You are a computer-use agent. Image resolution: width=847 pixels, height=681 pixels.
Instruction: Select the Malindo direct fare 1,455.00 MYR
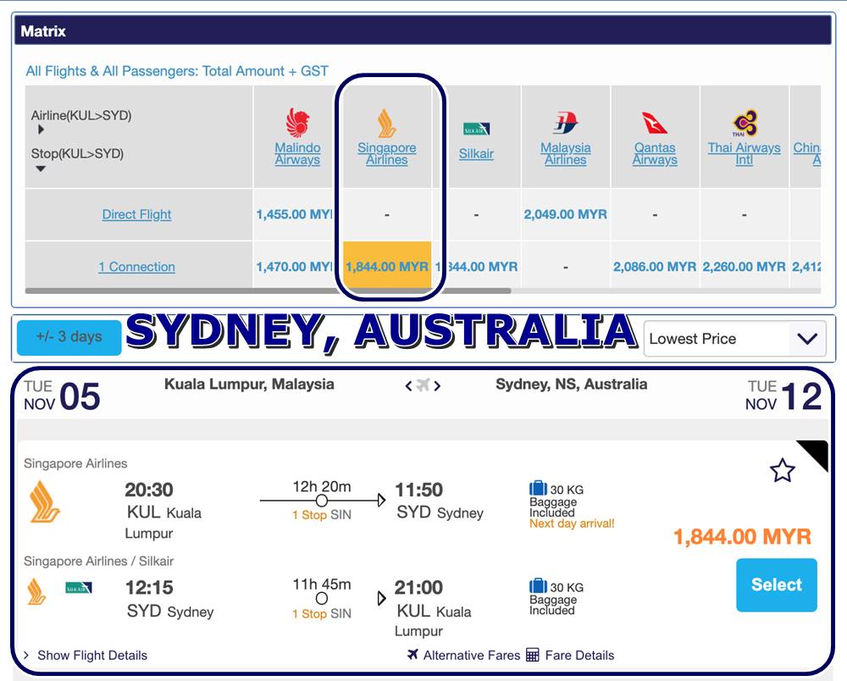[x=295, y=214]
